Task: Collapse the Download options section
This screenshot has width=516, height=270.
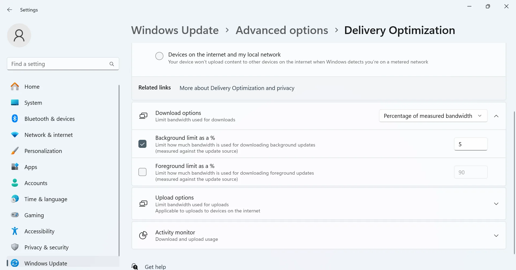Action: click(x=496, y=116)
